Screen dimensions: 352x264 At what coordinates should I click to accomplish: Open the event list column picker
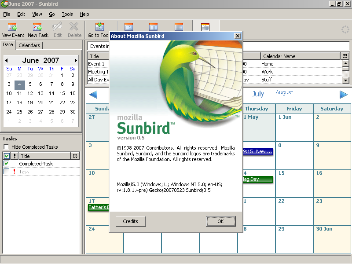coord(344,56)
